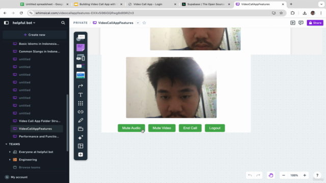Open Basic Idioms in Indonesia board

(39, 44)
